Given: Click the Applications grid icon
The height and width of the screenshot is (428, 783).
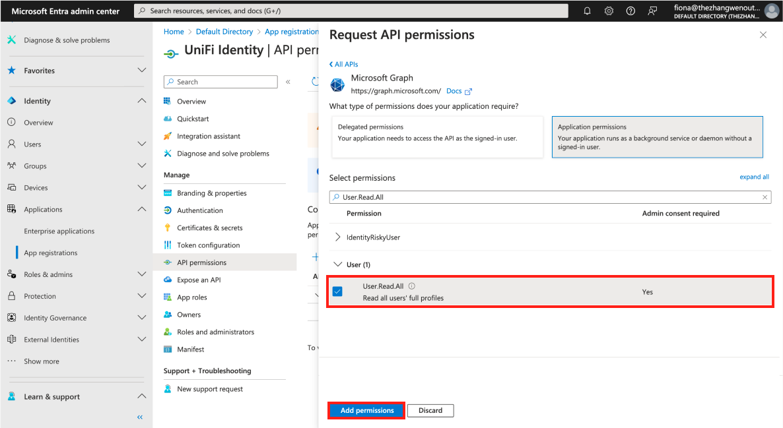Looking at the screenshot, I should point(11,209).
